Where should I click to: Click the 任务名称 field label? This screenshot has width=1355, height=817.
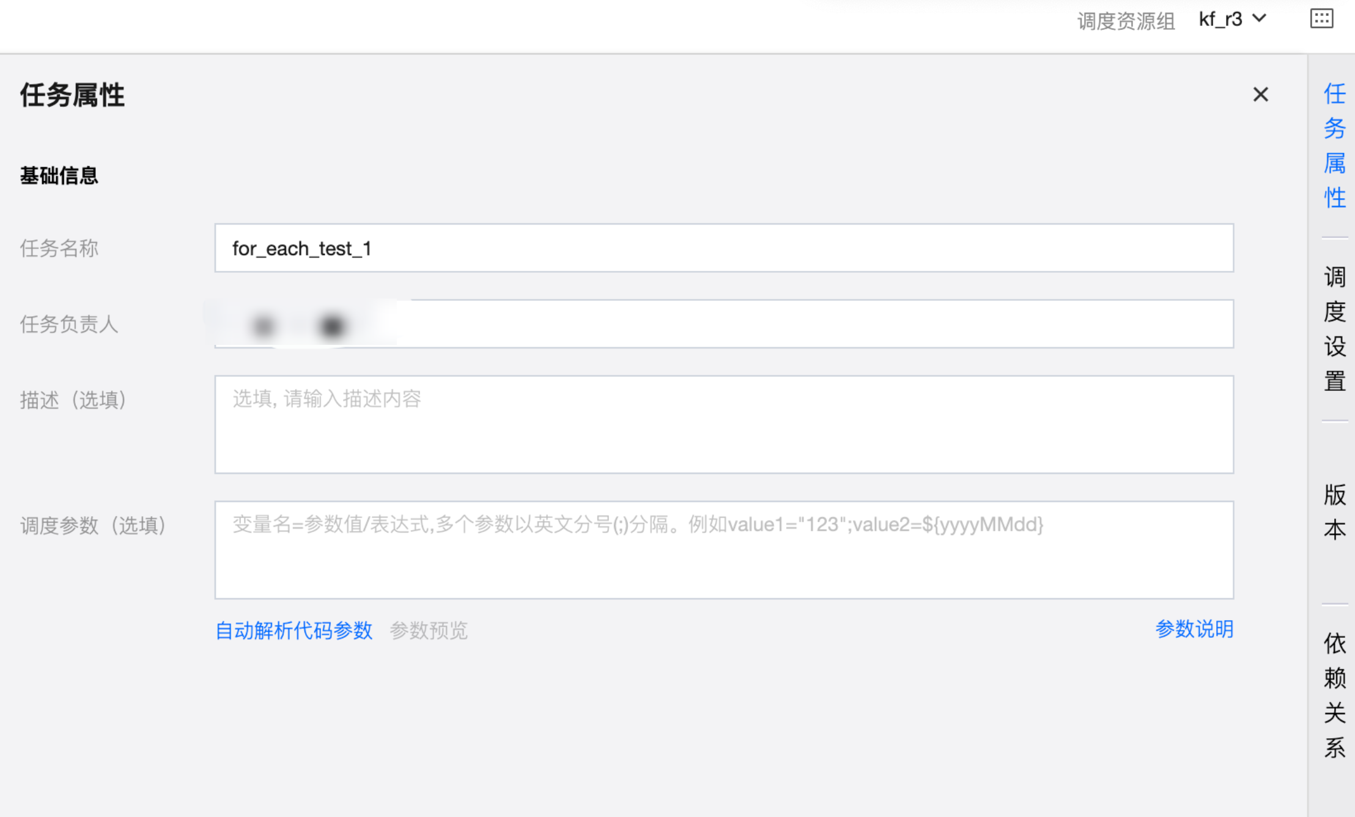59,248
